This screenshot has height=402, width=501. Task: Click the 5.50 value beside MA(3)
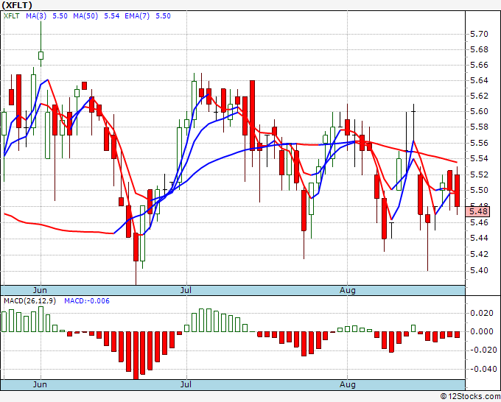point(60,15)
